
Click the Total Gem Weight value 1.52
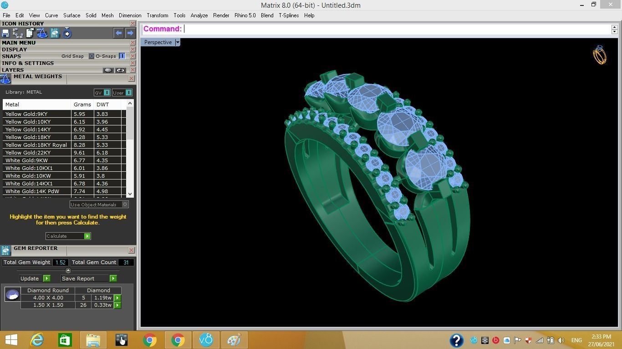[60, 262]
